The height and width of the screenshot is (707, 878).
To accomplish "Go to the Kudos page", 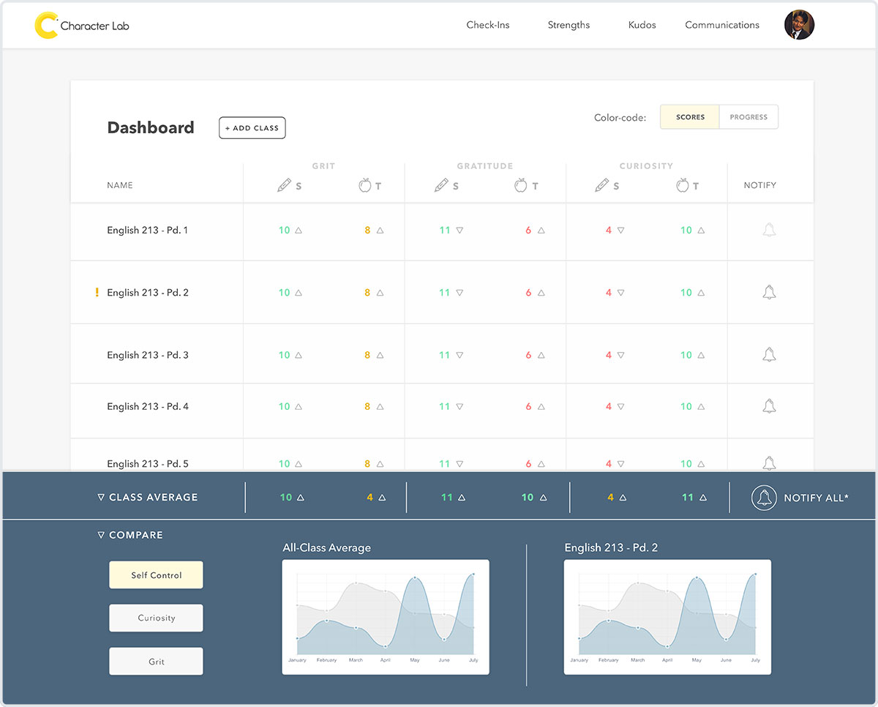I will click(642, 25).
